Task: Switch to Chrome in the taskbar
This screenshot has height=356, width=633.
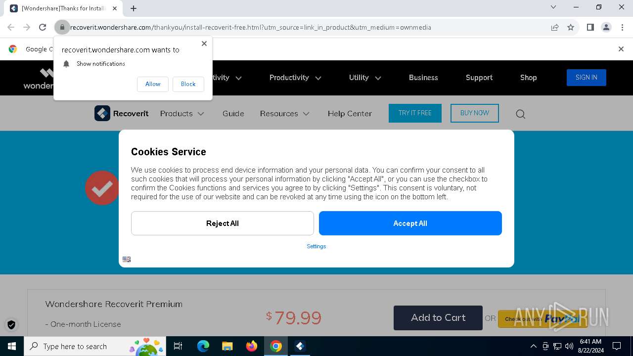Action: pos(276,346)
